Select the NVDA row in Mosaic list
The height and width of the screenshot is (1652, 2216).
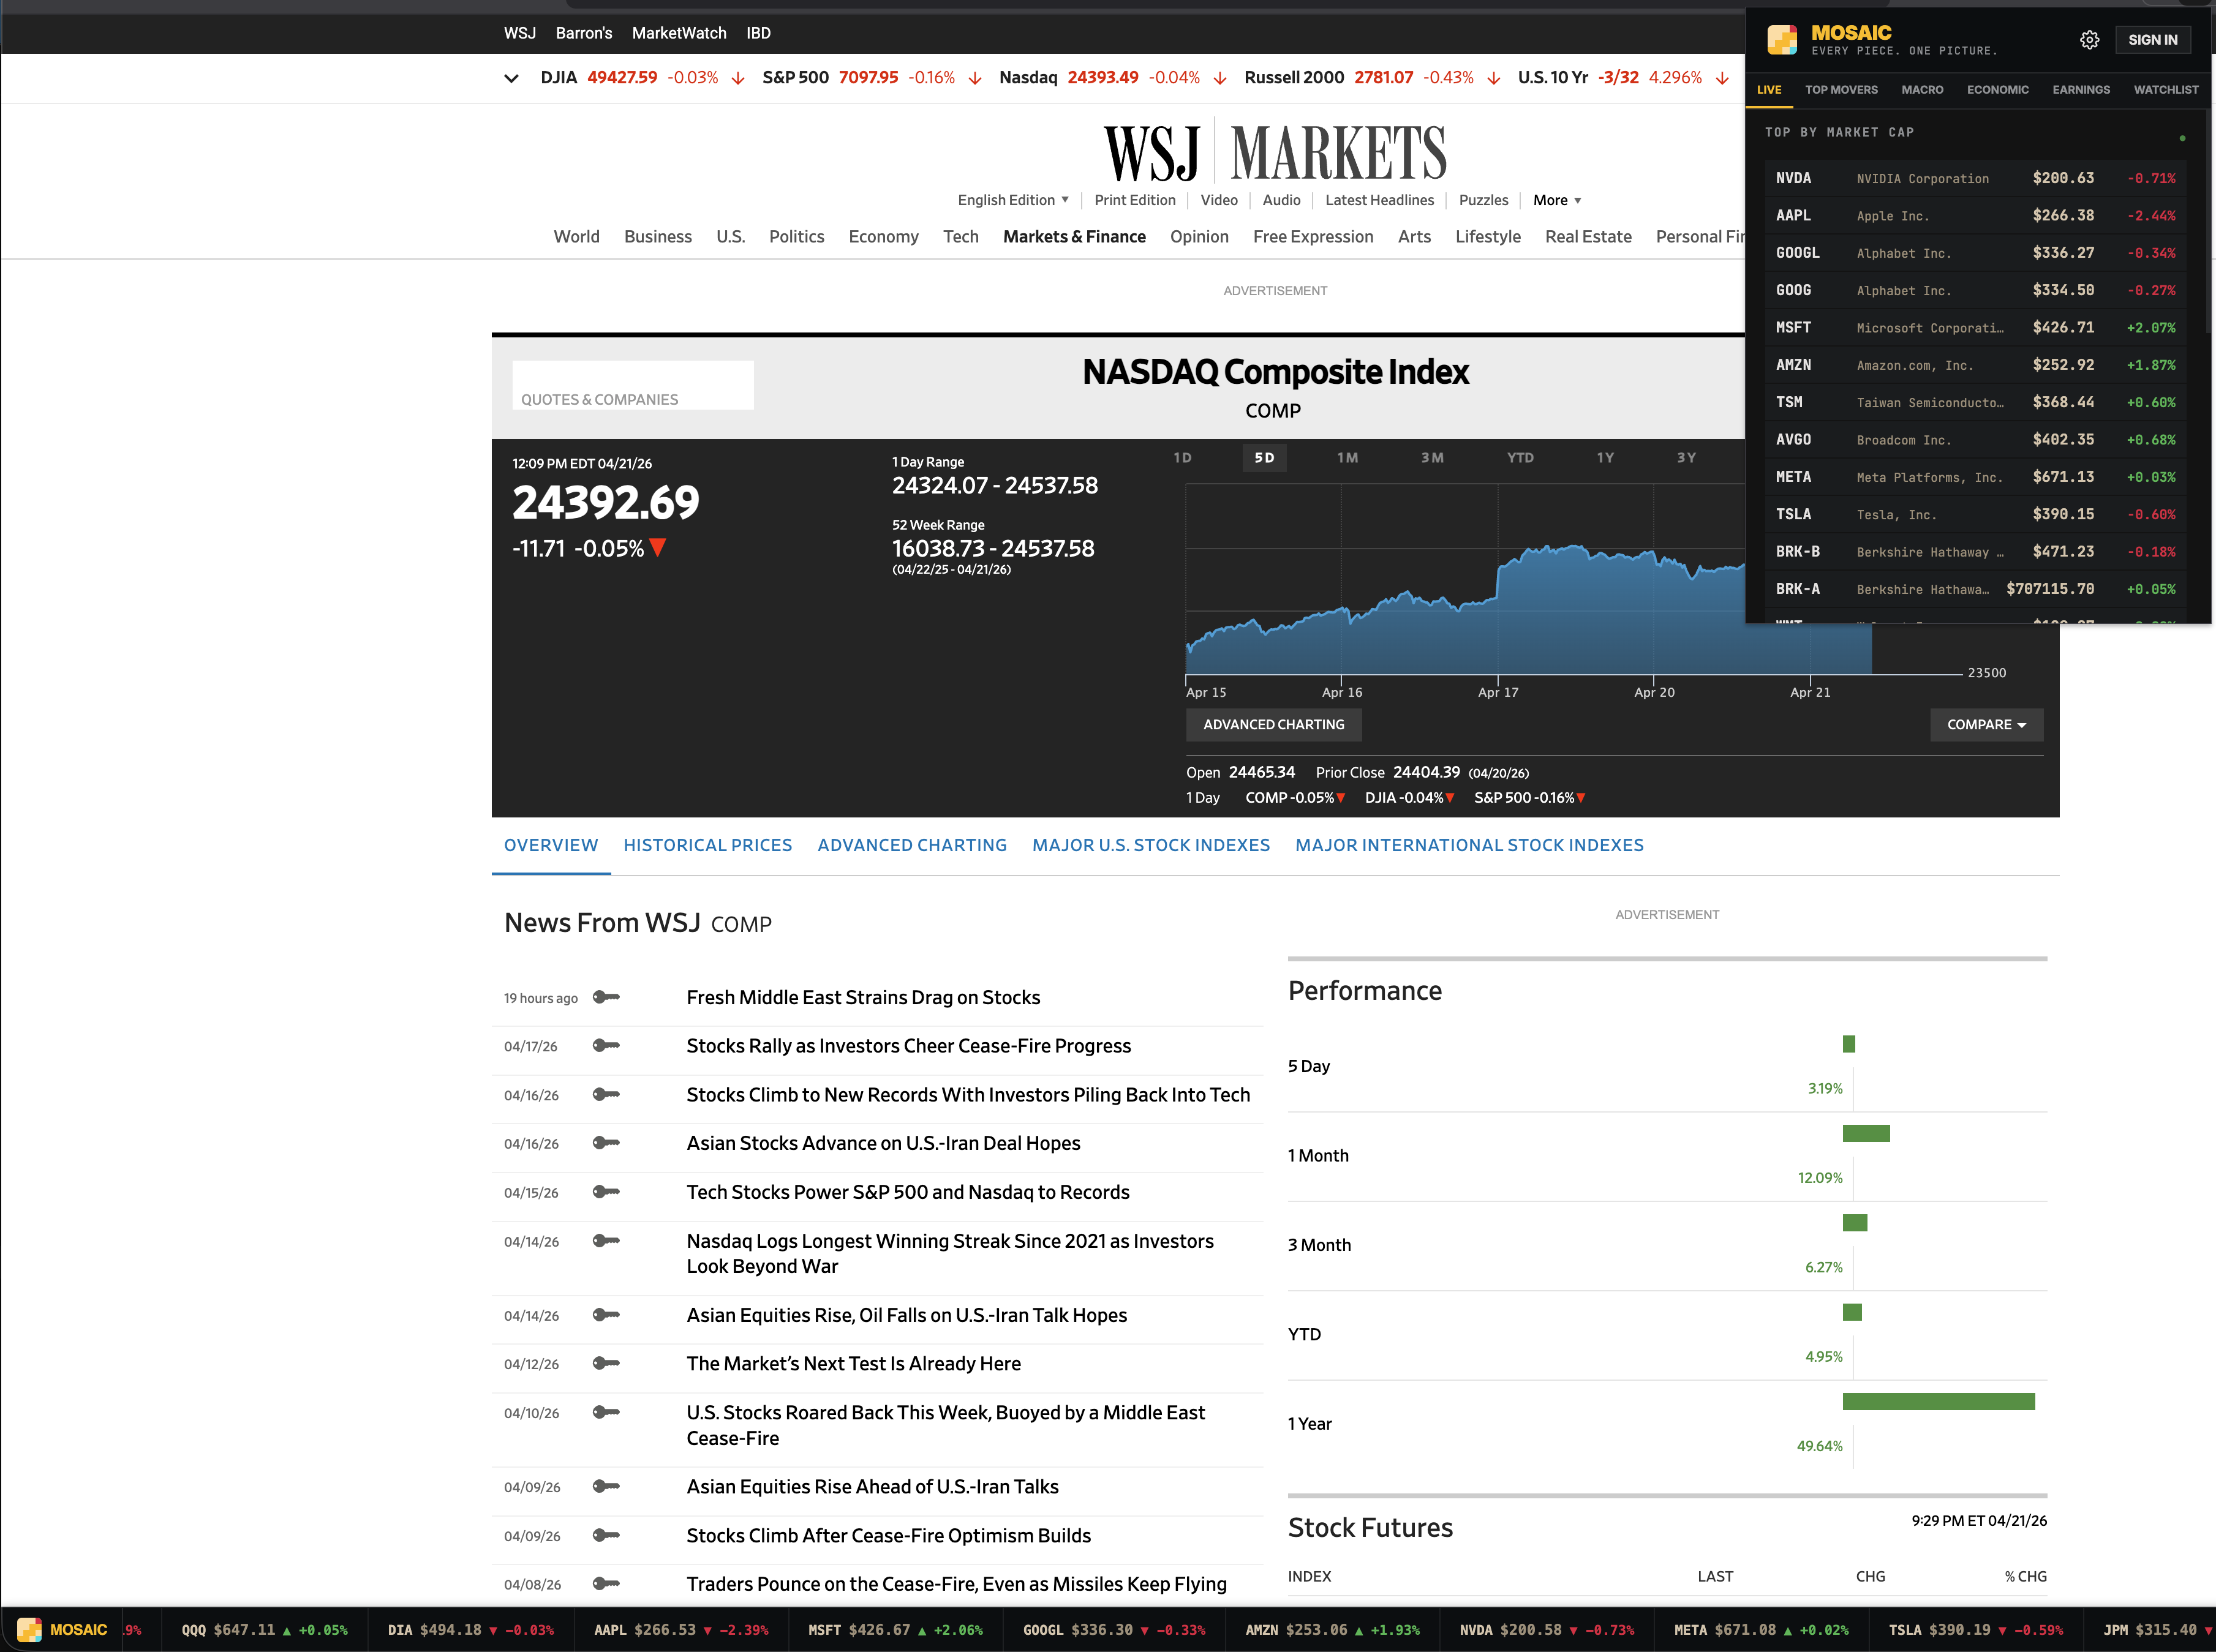coord(1975,178)
